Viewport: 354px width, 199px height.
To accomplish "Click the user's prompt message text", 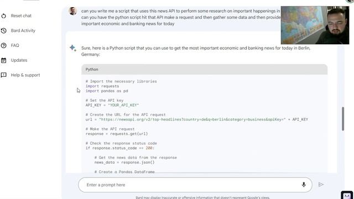I will pos(181,17).
